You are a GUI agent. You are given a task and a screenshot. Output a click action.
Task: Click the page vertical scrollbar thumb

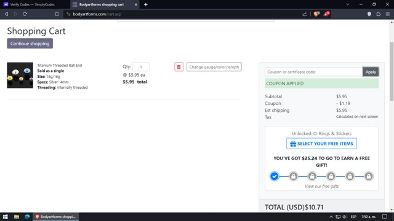(x=392, y=71)
